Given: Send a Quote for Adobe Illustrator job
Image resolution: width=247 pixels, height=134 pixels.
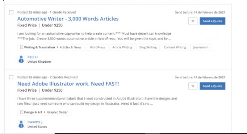Looking at the screenshot, I should pyautogui.click(x=212, y=86).
